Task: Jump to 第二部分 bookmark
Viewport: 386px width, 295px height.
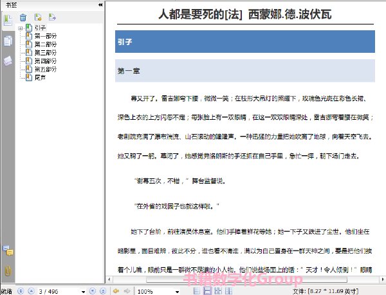Action: [x=46, y=44]
